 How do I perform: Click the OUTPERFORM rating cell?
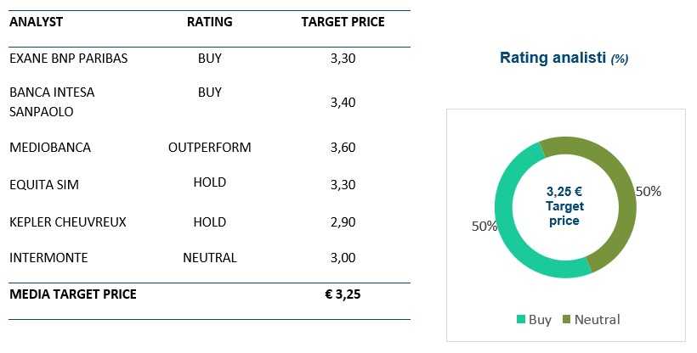(210, 148)
